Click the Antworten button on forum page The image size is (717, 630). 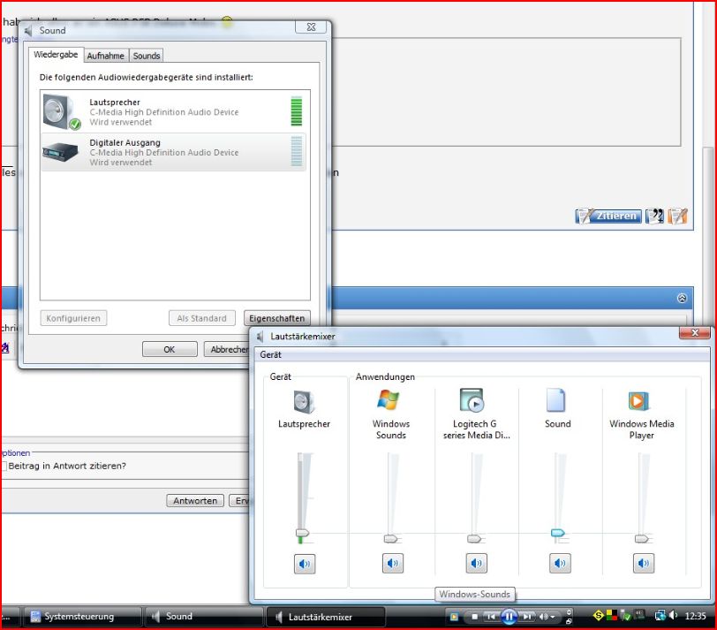(195, 500)
